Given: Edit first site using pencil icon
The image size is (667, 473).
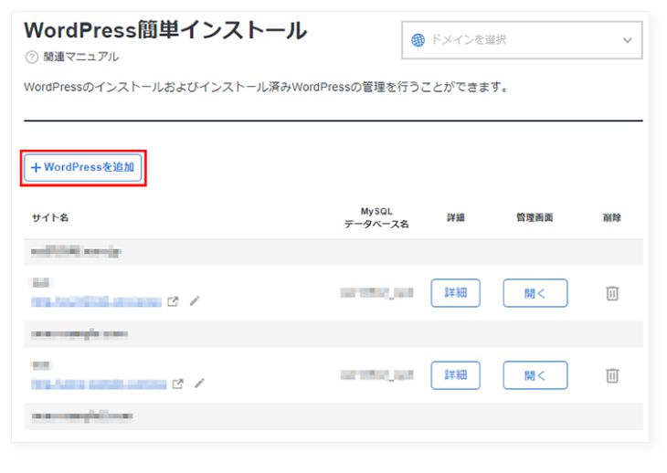Looking at the screenshot, I should pos(195,301).
